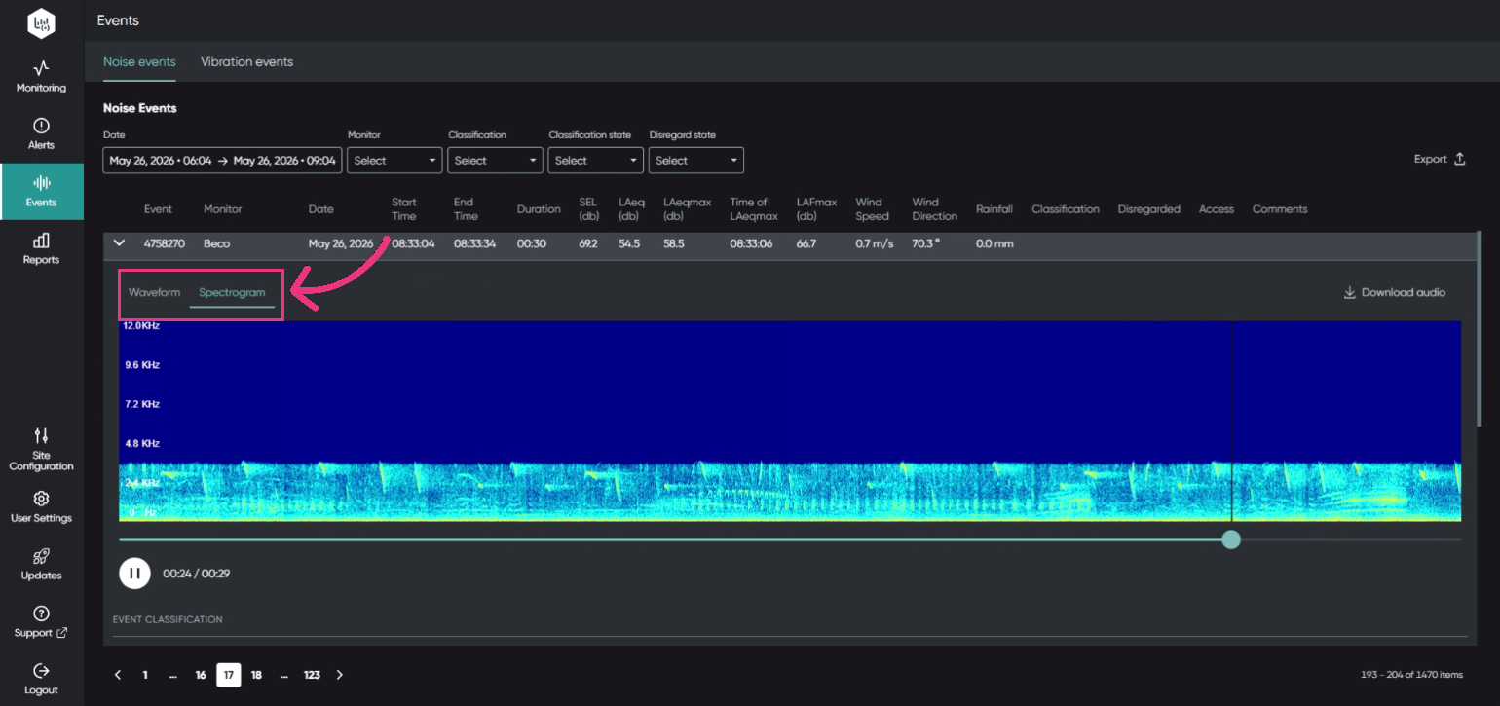Switch to Vibration events tab
This screenshot has height=706, width=1500.
click(246, 61)
